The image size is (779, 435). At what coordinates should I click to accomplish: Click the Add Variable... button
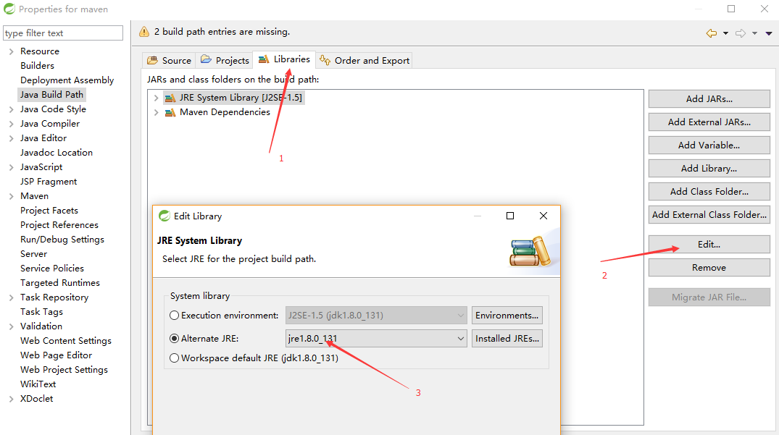pos(709,145)
